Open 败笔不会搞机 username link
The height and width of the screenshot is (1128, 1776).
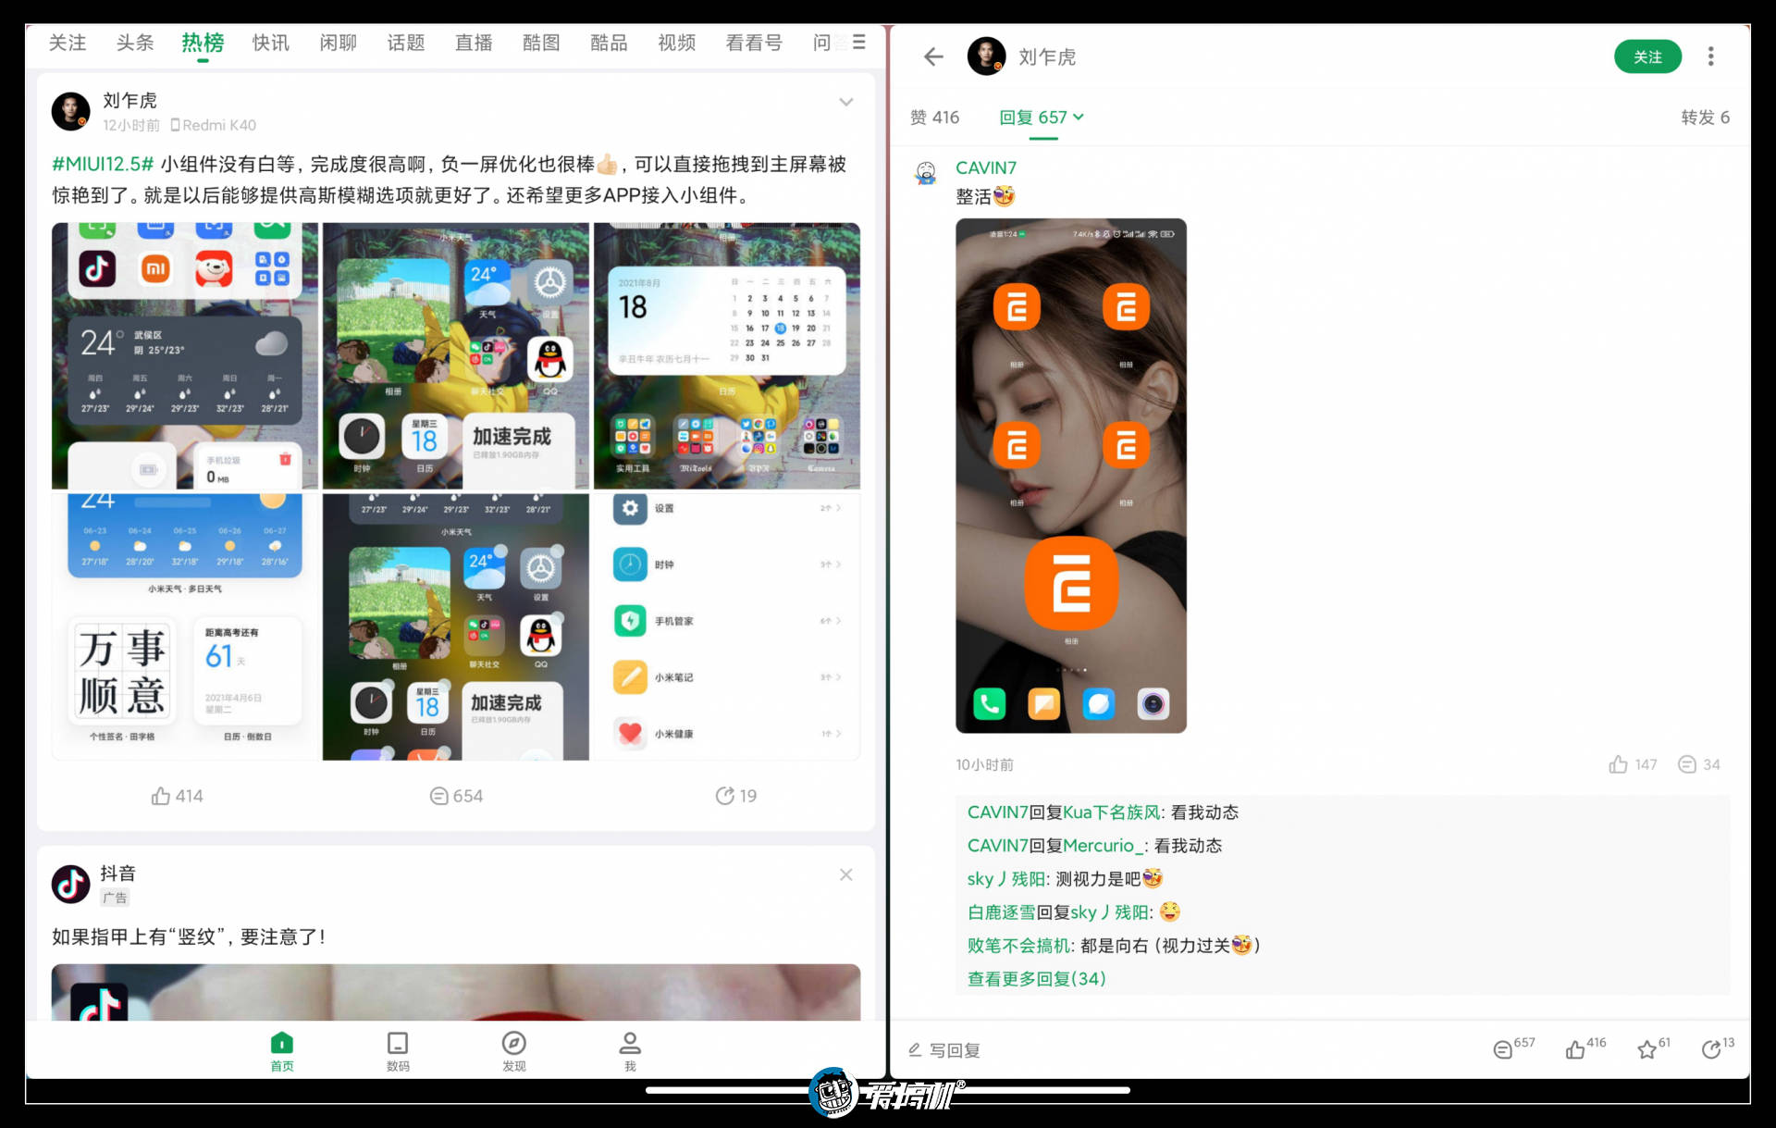(x=1018, y=946)
